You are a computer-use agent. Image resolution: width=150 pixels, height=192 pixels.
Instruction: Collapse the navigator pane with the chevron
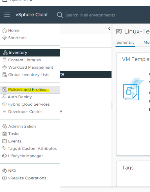[x=109, y=29]
